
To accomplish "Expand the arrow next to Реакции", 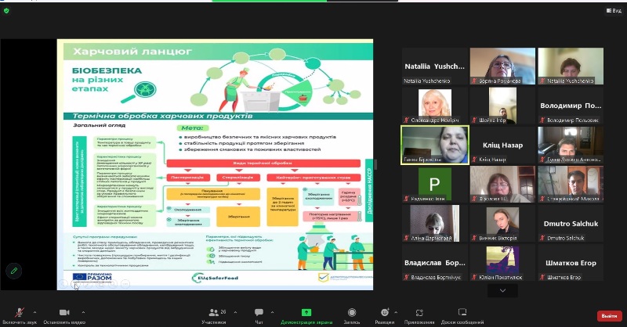I will [396, 312].
